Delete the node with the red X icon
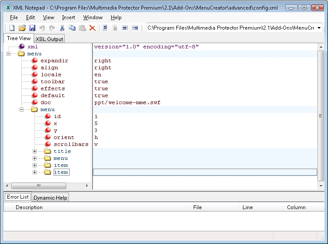Image resolution: width=328 pixels, height=244 pixels. pos(92,28)
